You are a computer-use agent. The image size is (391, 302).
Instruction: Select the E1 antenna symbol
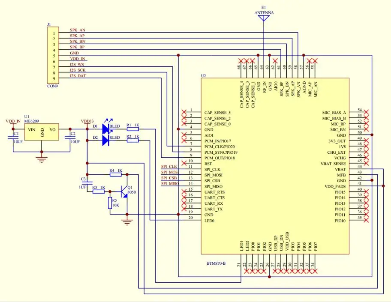pos(264,18)
